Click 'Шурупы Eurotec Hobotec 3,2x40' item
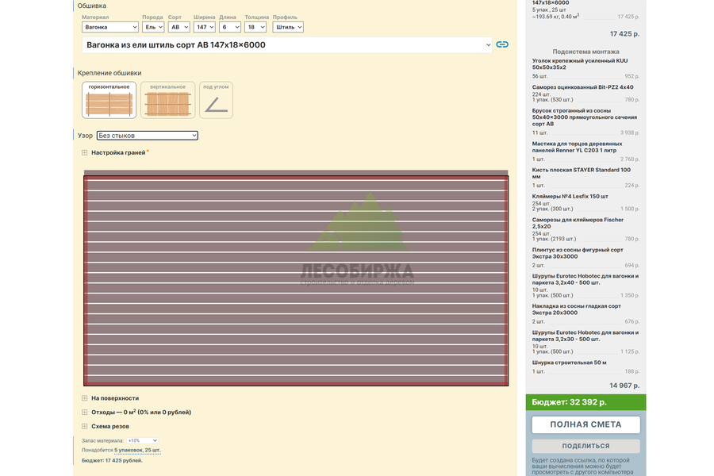The height and width of the screenshot is (476, 714). pos(585,279)
